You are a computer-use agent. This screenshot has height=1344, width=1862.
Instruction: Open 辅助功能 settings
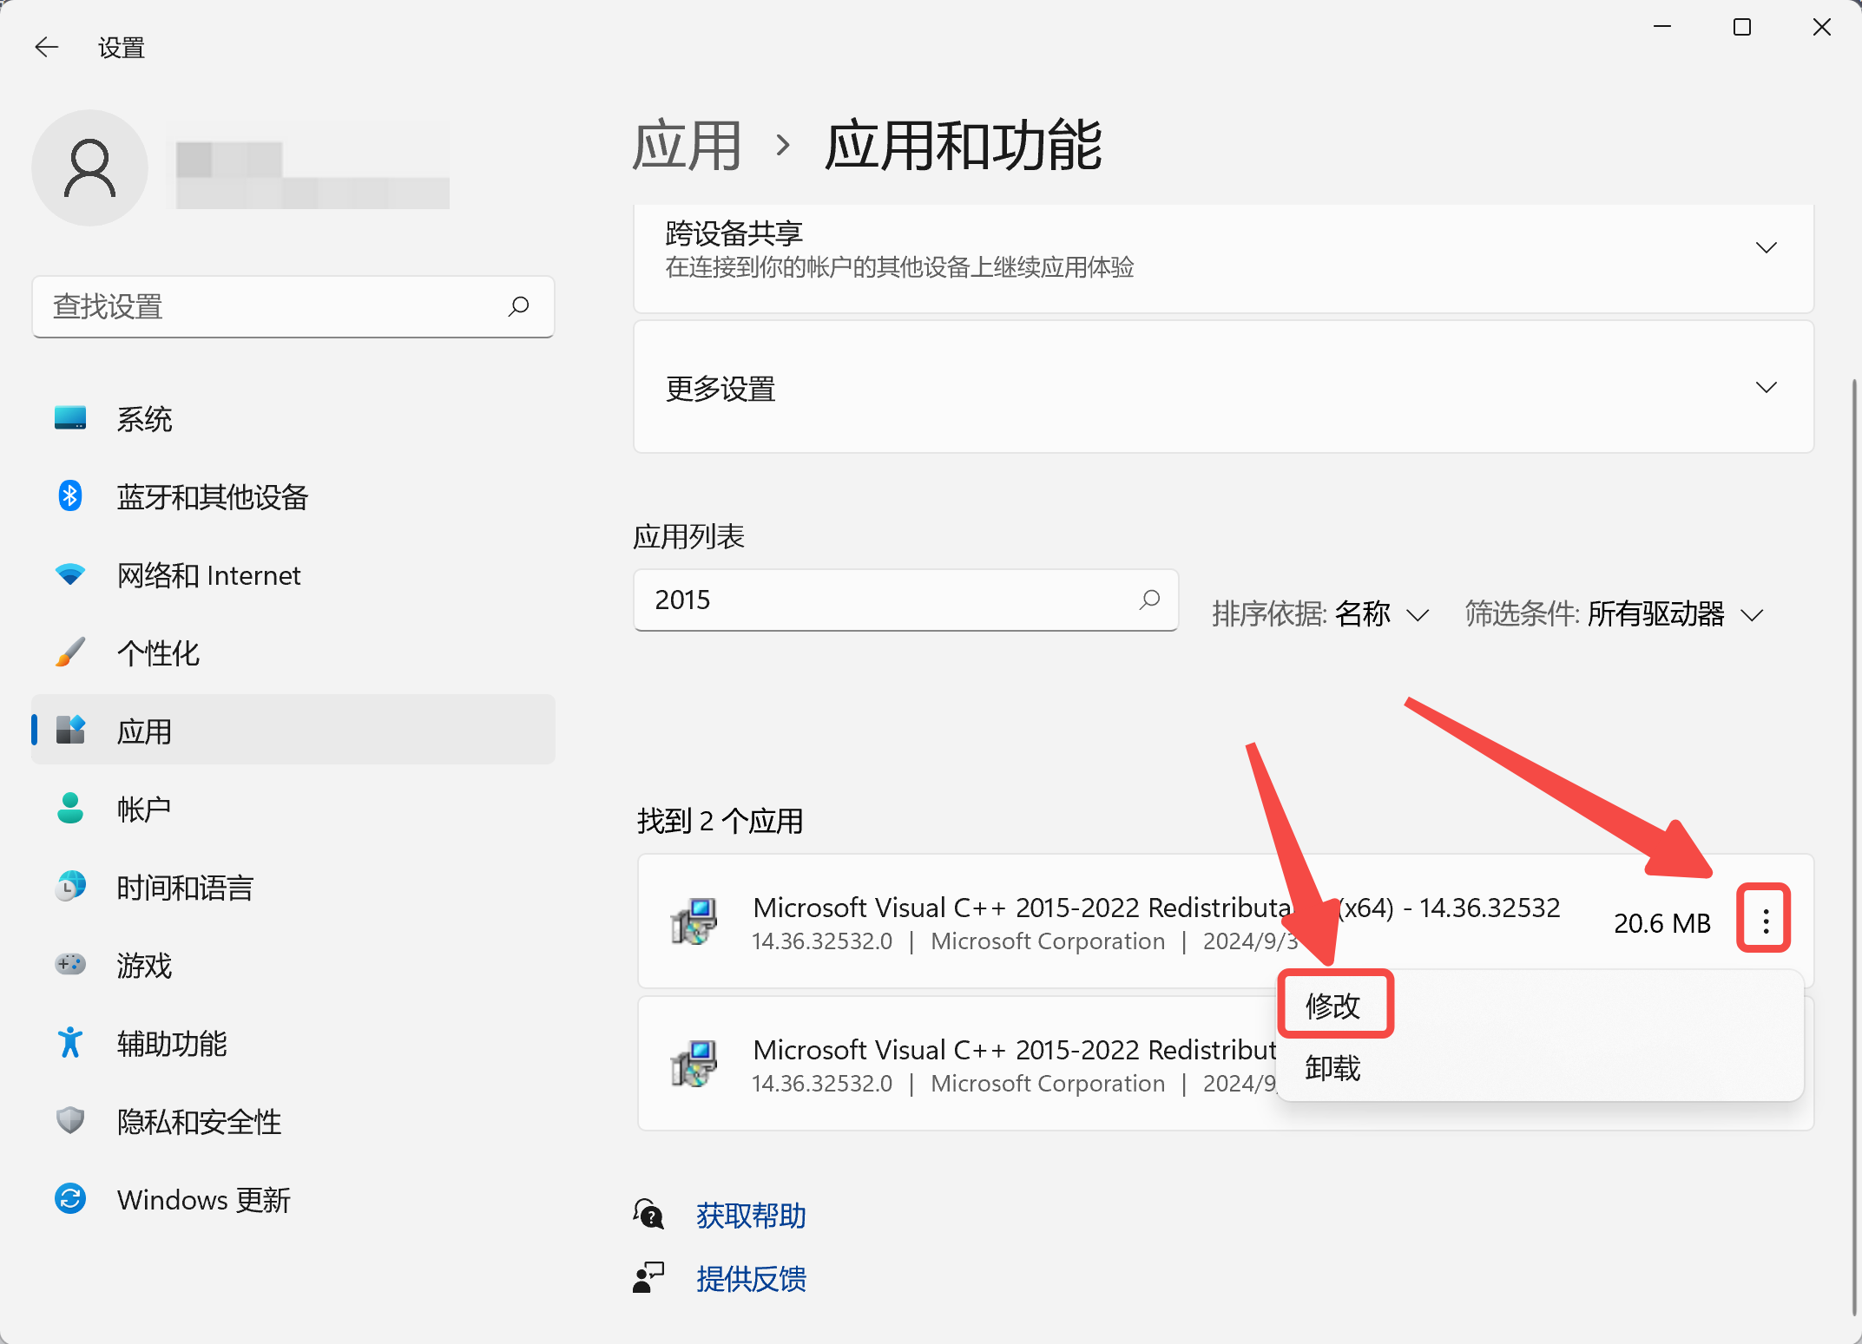pos(293,1043)
